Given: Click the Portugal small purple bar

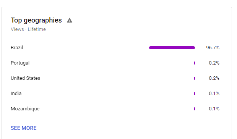Looking at the screenshot, I should pyautogui.click(x=195, y=63).
